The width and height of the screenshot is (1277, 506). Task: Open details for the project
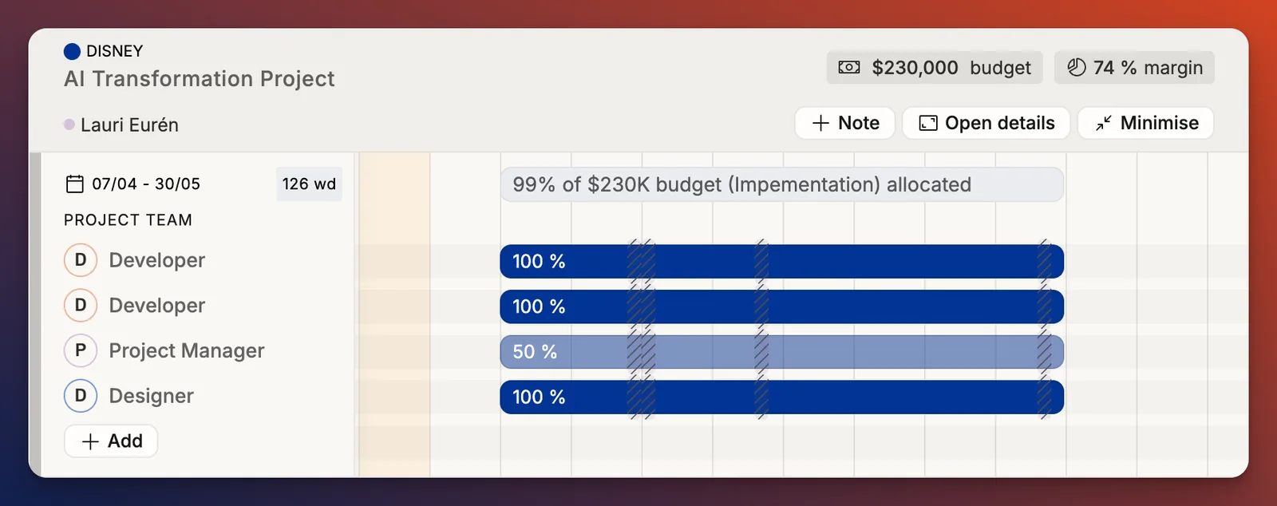[x=986, y=123]
